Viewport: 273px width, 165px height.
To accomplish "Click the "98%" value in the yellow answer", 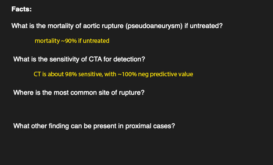I will 71,74.
